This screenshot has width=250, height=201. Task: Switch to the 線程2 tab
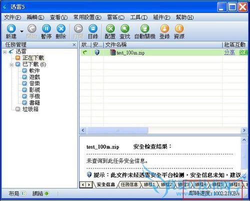pos(166,184)
